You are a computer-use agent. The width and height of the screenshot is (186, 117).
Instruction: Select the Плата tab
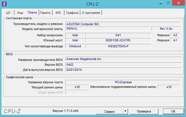(32, 12)
